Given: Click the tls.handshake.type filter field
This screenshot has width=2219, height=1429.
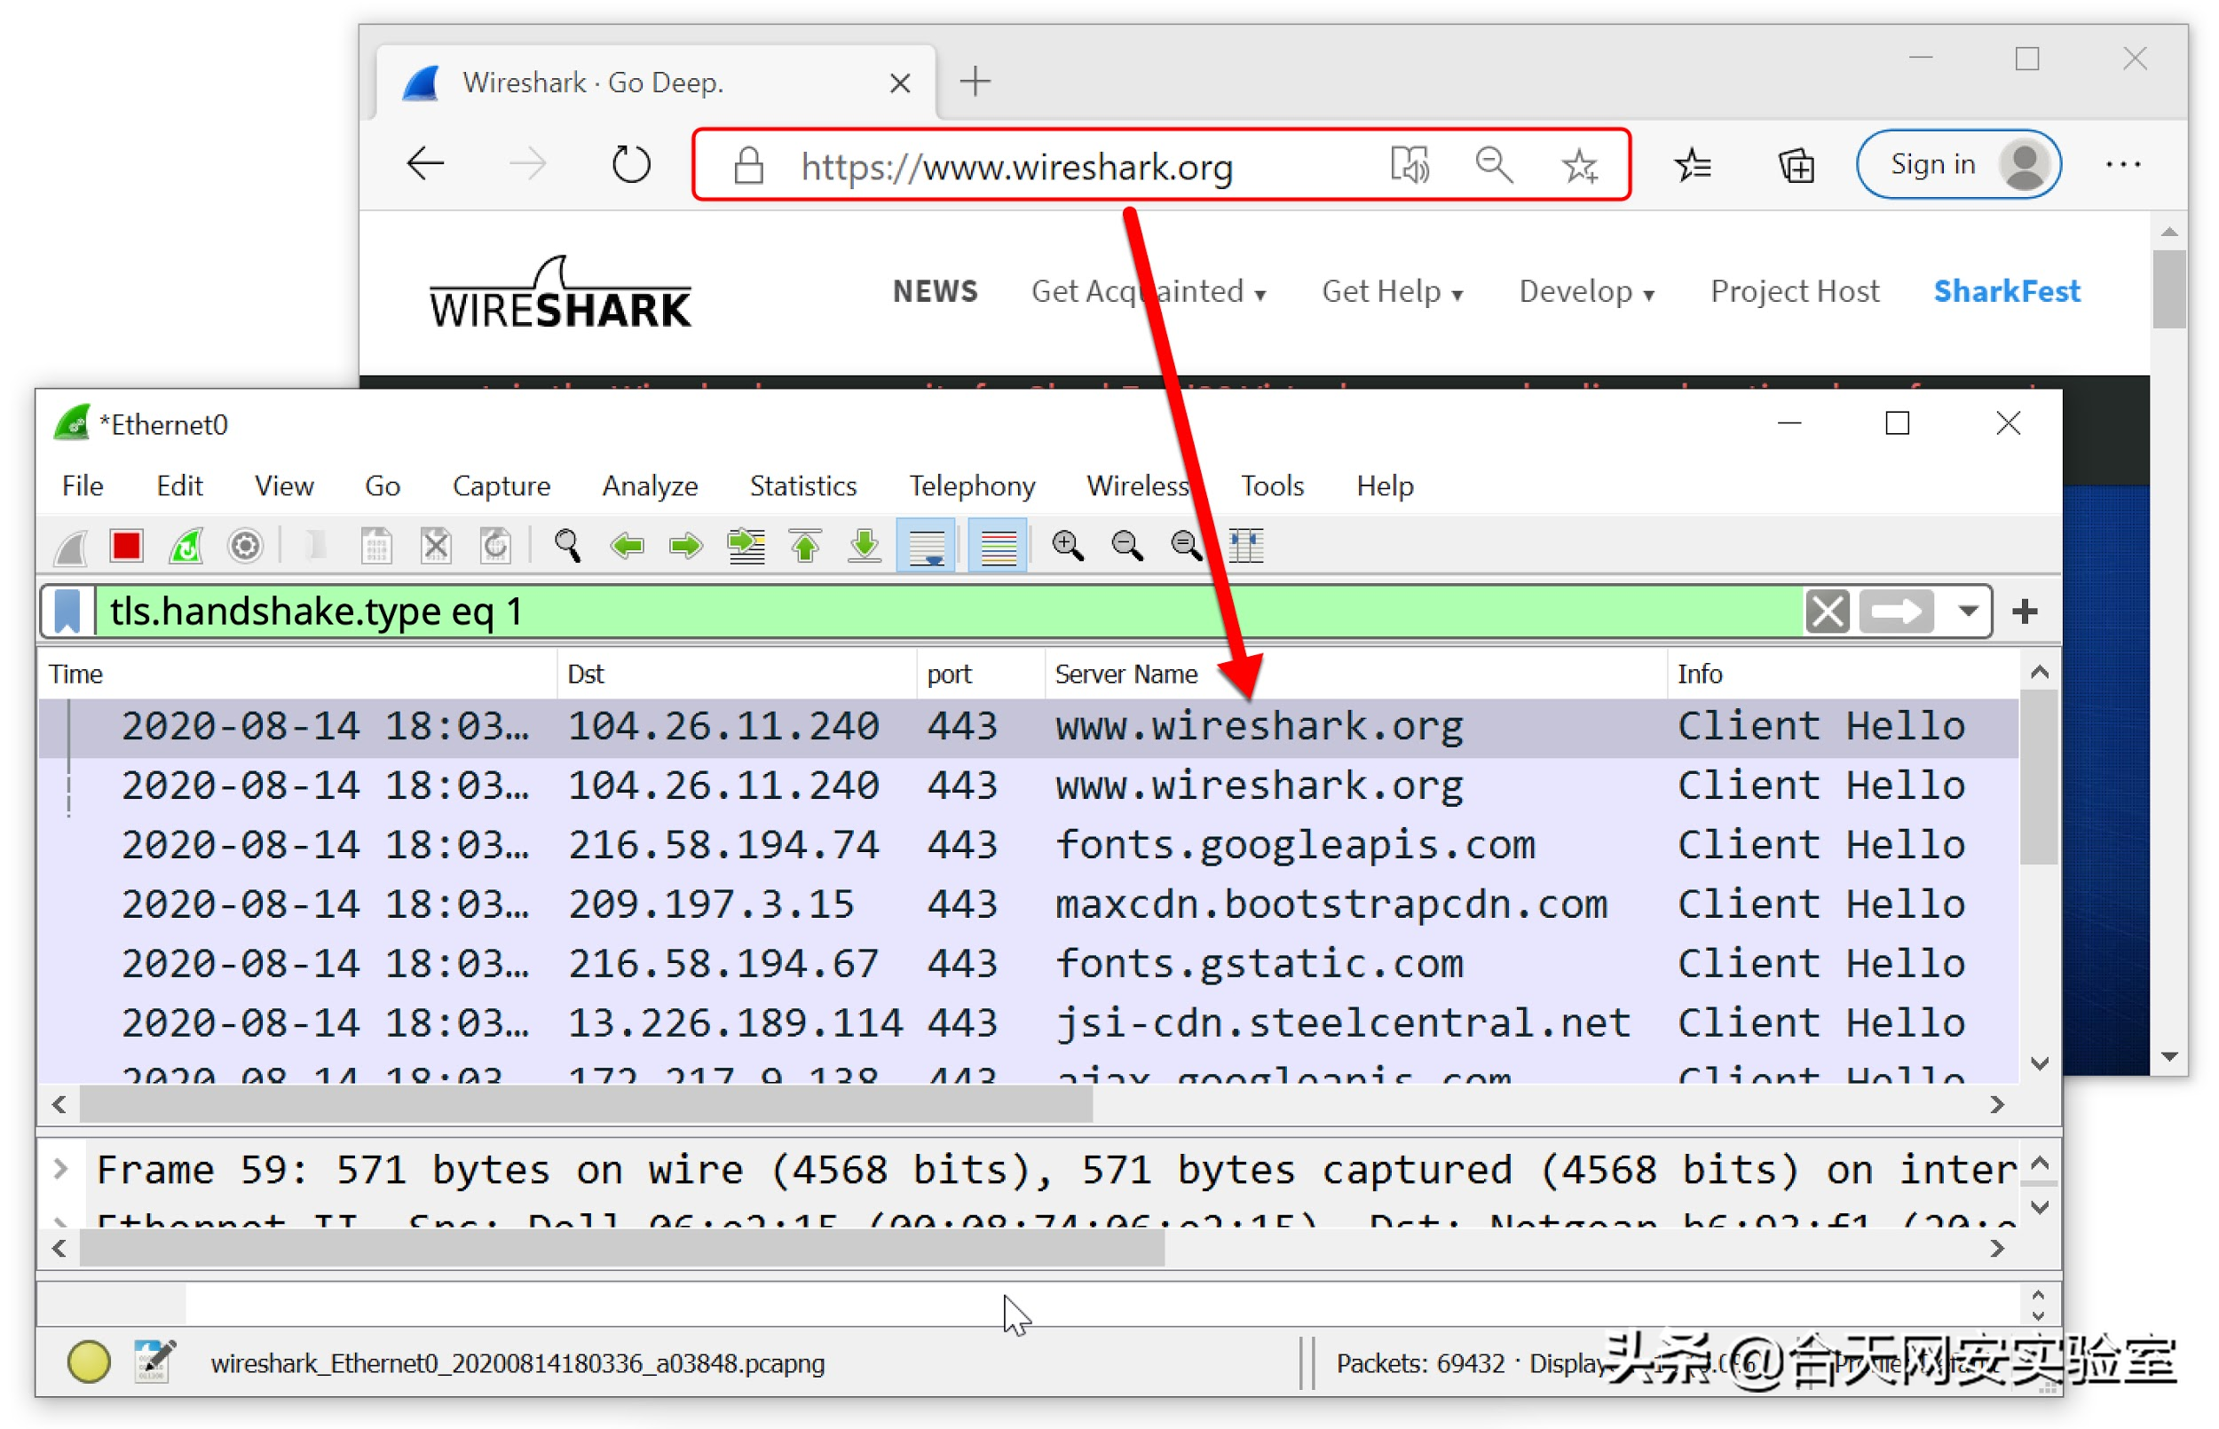Looking at the screenshot, I should tap(950, 612).
